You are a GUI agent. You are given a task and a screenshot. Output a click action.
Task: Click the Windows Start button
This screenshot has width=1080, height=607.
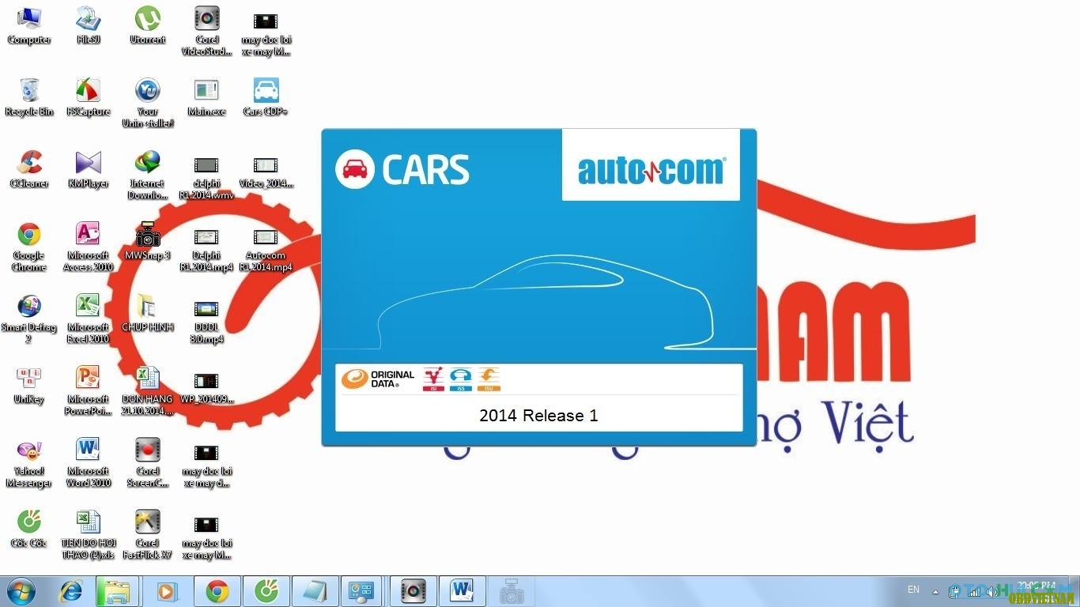pos(20,591)
